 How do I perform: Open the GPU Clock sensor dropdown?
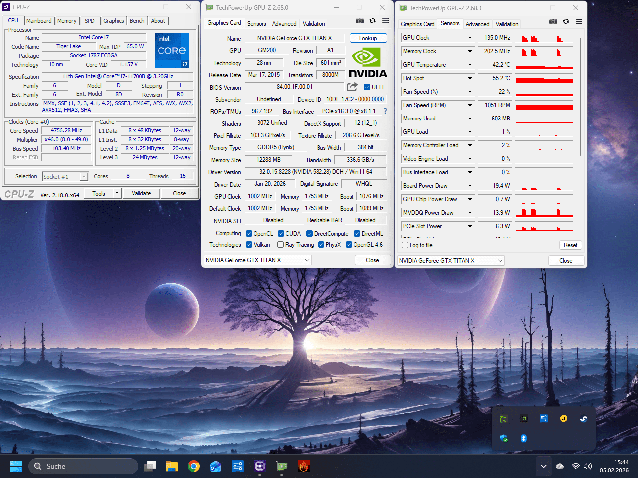pos(470,38)
